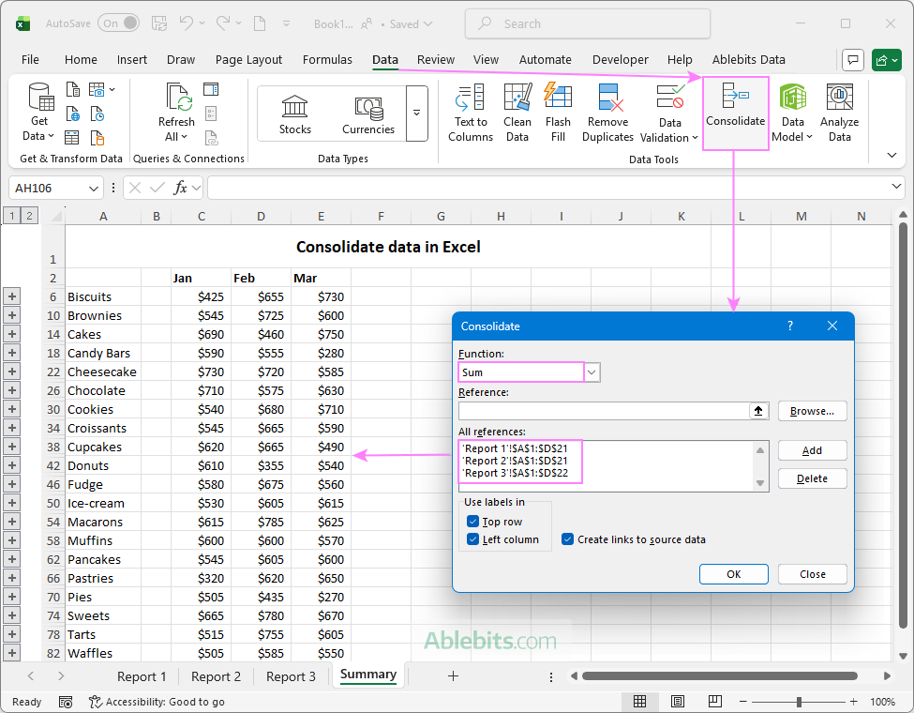Switch to the Report 2 sheet tab
914x713 pixels.
[216, 676]
